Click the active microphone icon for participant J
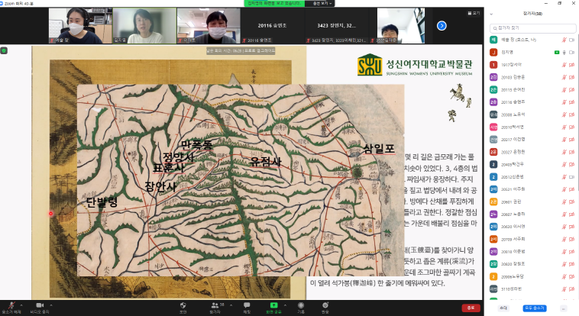Viewport: 579px width, 316px height. (564, 53)
